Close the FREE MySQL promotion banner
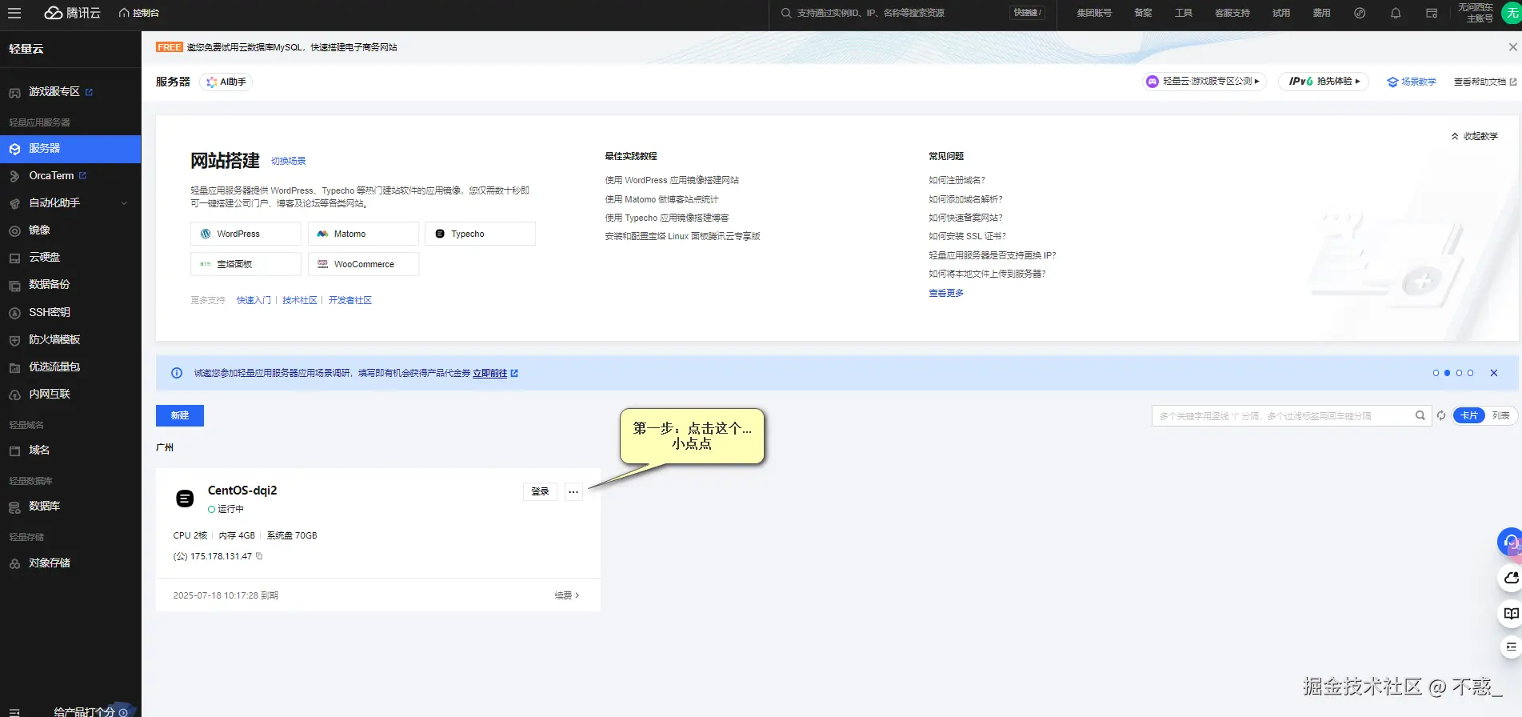The height and width of the screenshot is (717, 1522). click(1512, 47)
